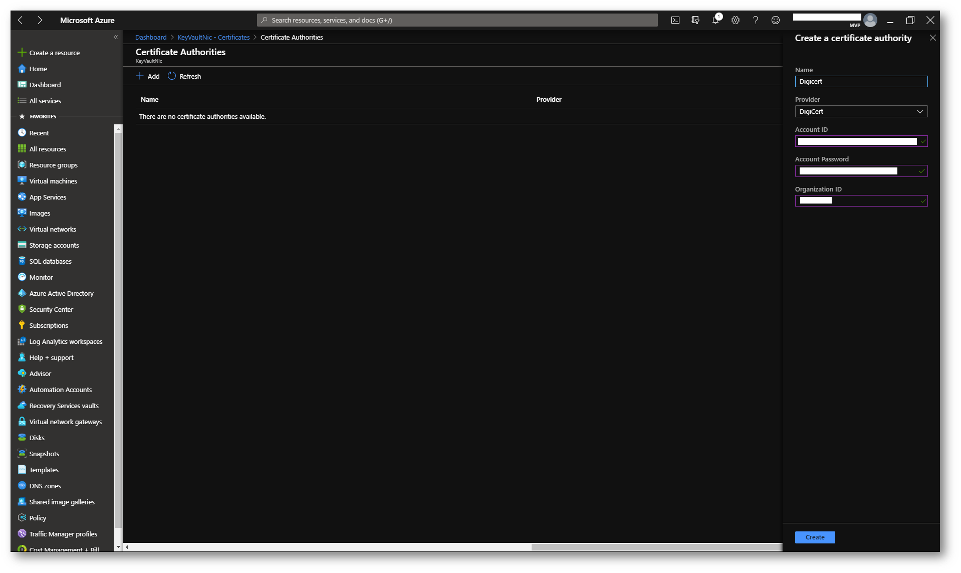
Task: Add a new certificate authority
Action: pos(148,76)
